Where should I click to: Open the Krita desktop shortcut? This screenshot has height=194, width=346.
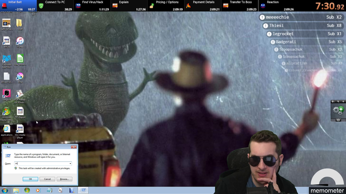pos(20,78)
